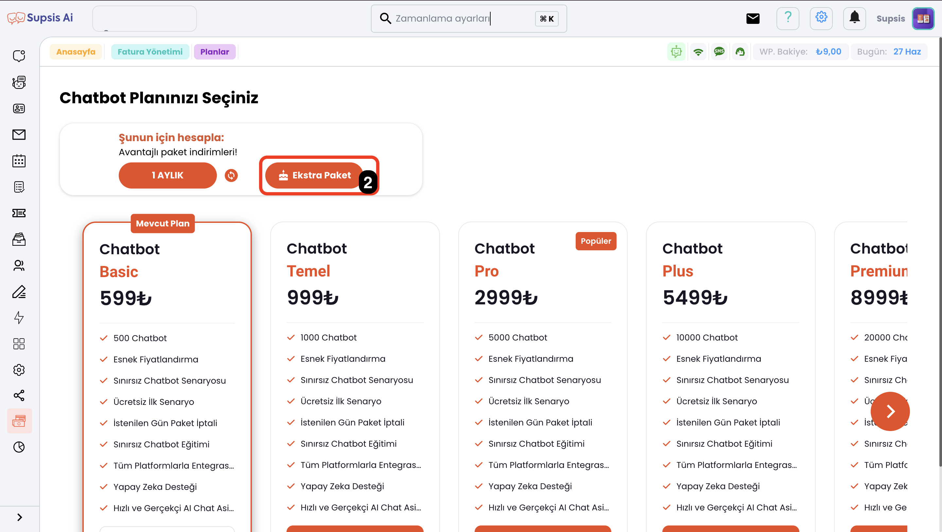Open the mail envelope icon in sidebar

coord(19,135)
